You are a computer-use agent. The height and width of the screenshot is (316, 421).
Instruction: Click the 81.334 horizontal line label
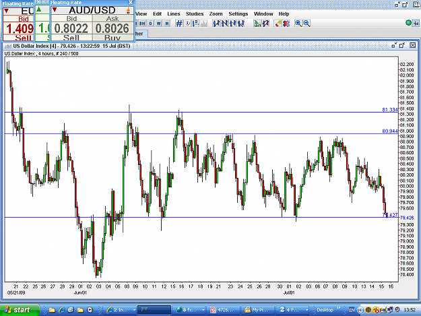[390, 110]
